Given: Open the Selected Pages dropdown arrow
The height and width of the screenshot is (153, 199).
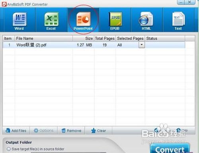Looking at the screenshot, I should (142, 45).
